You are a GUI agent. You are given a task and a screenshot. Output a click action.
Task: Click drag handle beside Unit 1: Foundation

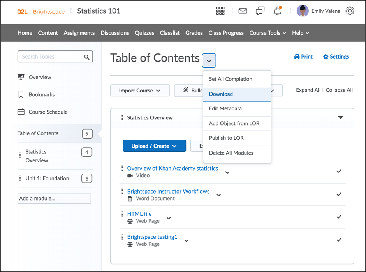pos(20,178)
